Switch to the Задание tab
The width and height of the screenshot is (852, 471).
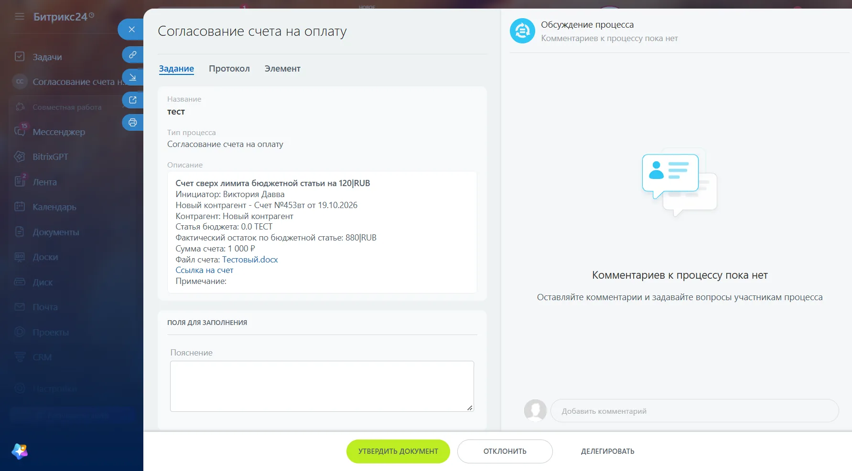coord(176,69)
